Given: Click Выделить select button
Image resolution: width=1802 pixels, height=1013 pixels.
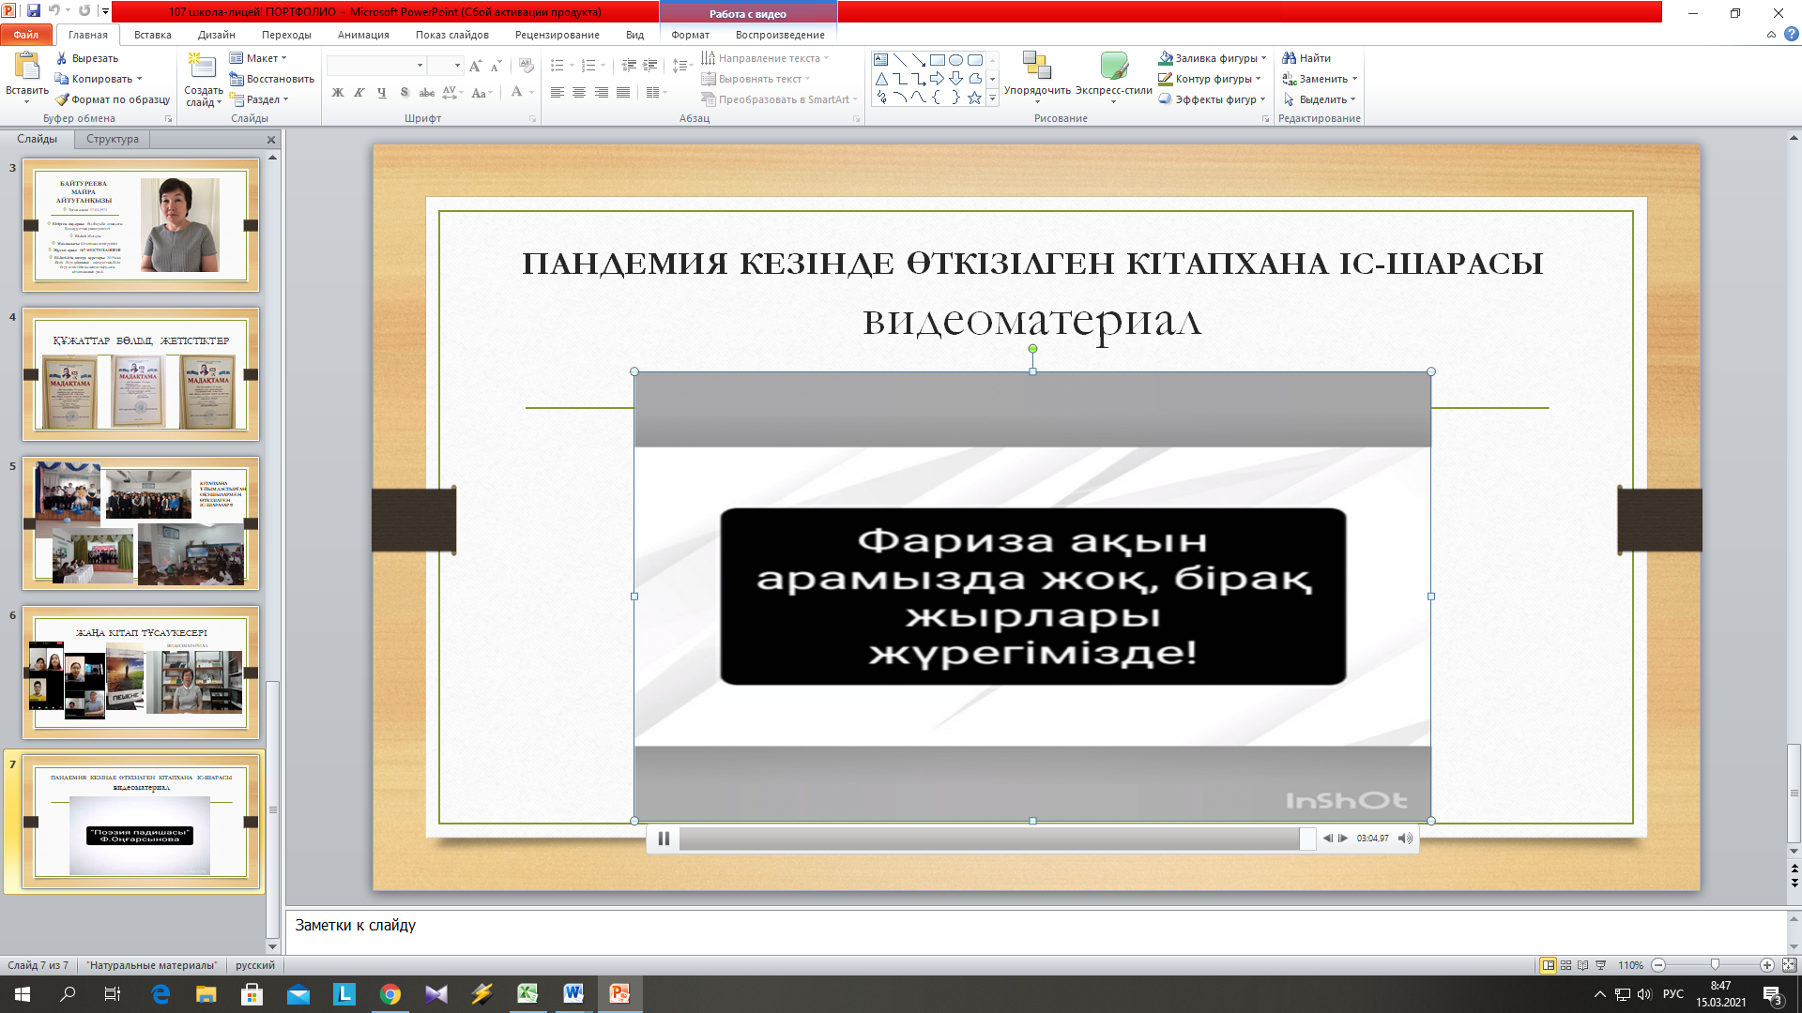Looking at the screenshot, I should [x=1319, y=99].
